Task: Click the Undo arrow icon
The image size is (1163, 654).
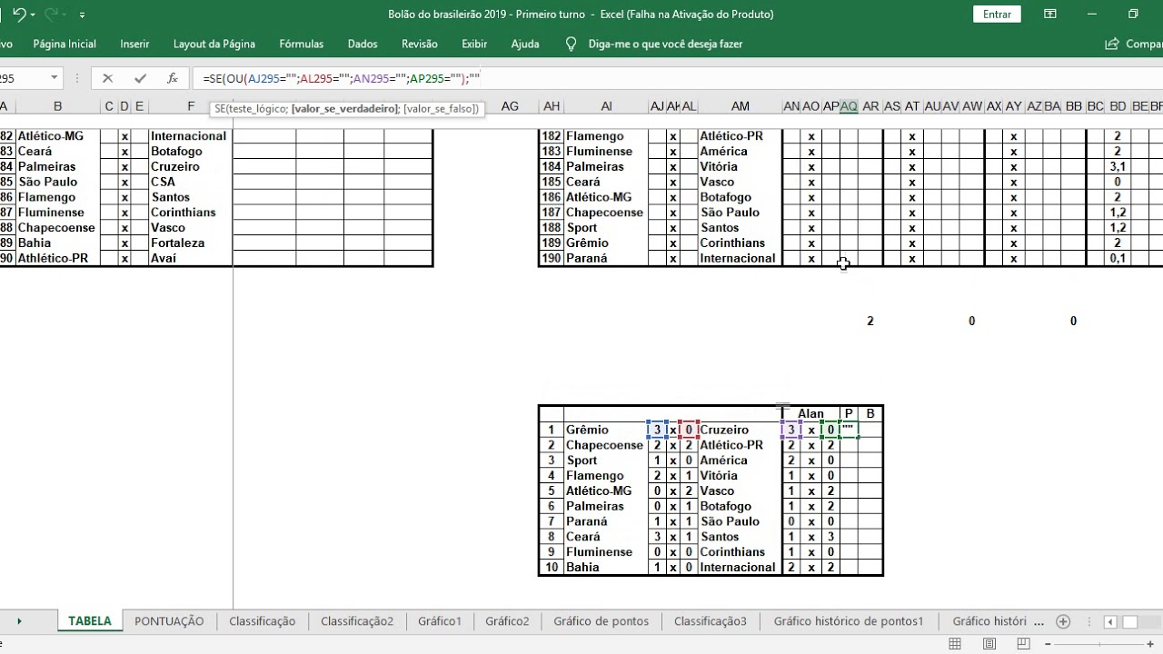Action: [17, 15]
